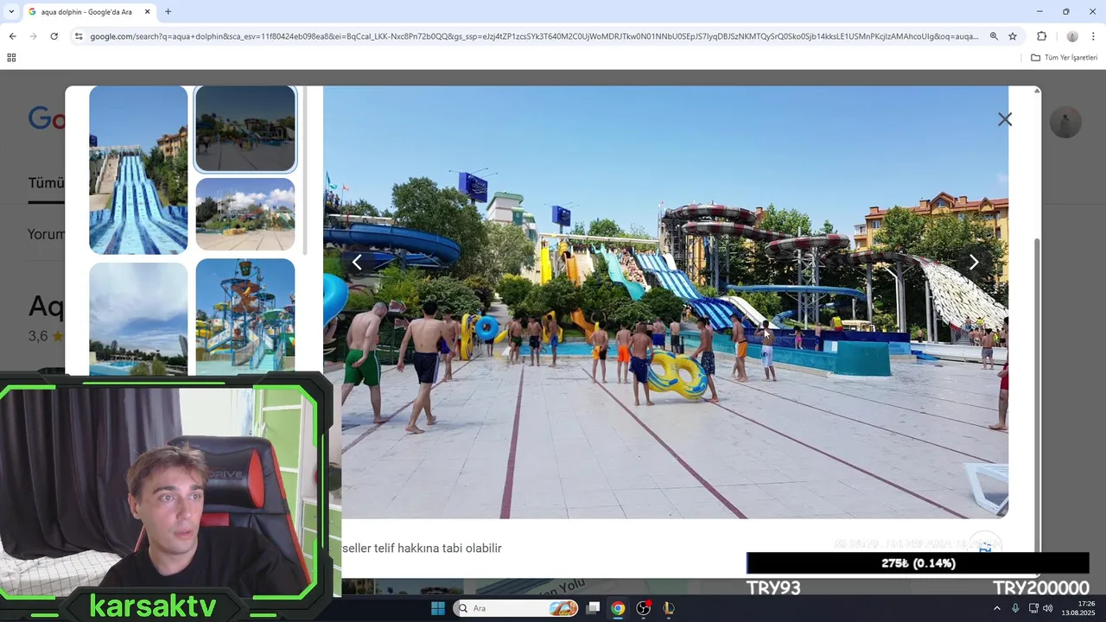Click the copyright notice text 'telif hakkına tabi olabilir'
This screenshot has height=622, width=1106.
[437, 549]
